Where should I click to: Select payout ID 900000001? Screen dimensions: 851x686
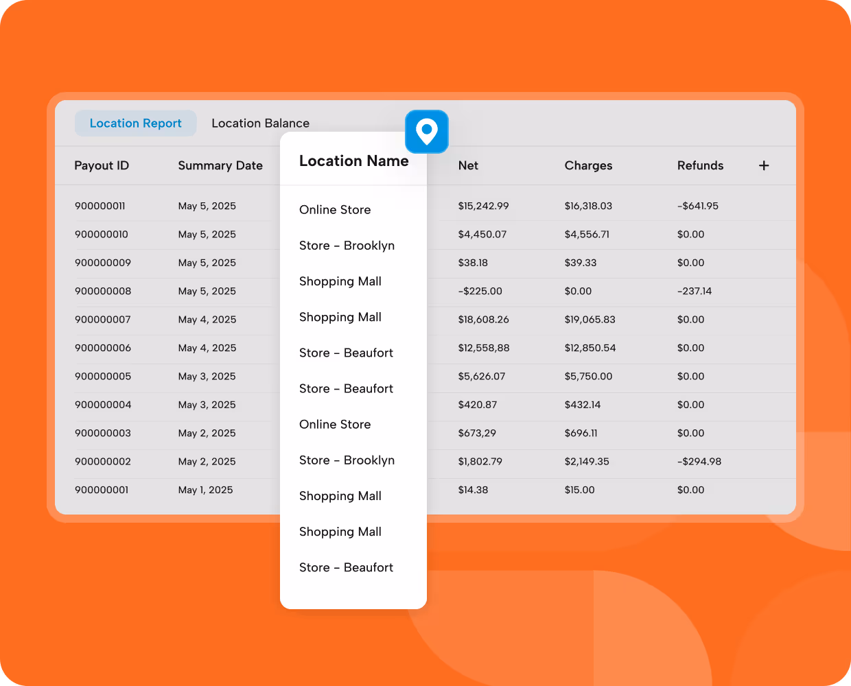102,490
